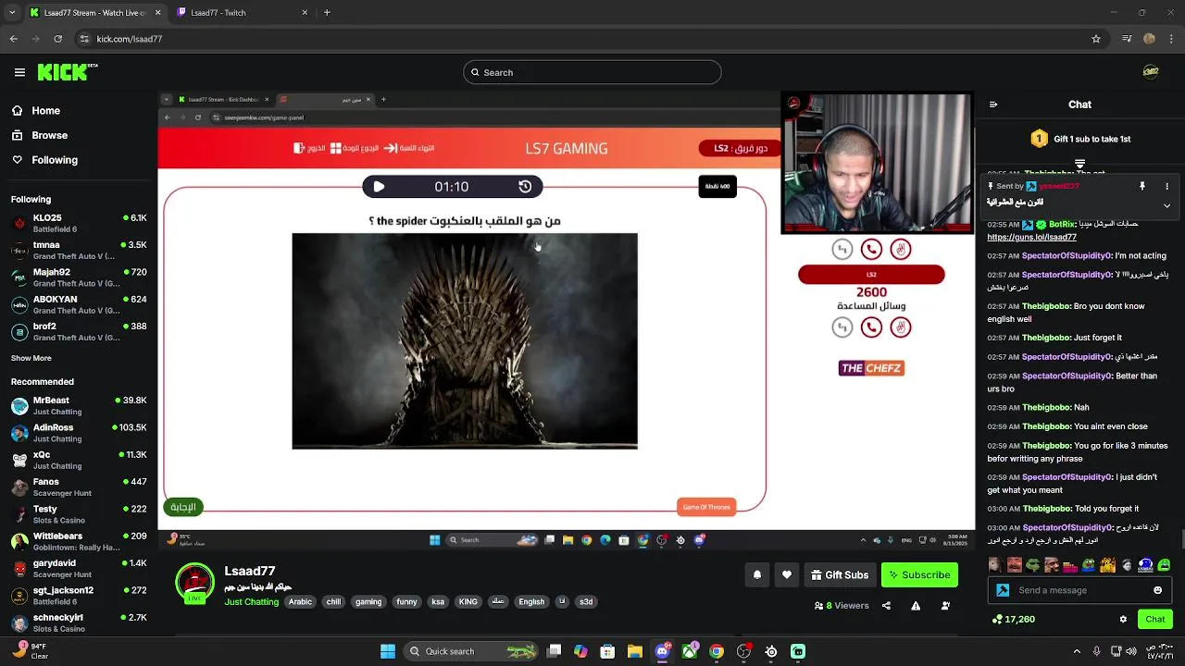Viewport: 1185px width, 666px height.
Task: Open pinned message three-dot options
Action: click(x=1167, y=186)
